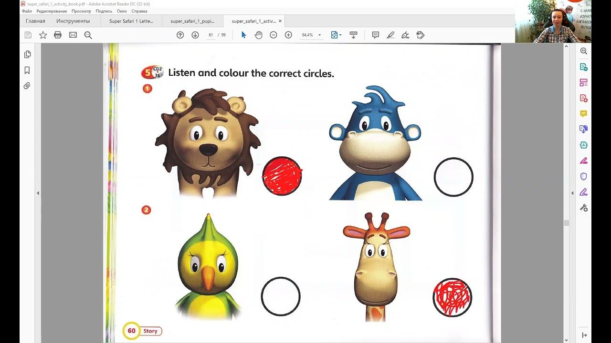Open the Справка menu
Image resolution: width=611 pixels, height=343 pixels.
139,11
